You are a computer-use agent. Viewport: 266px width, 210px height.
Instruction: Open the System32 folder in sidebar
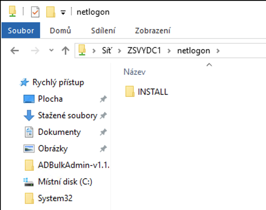point(55,198)
